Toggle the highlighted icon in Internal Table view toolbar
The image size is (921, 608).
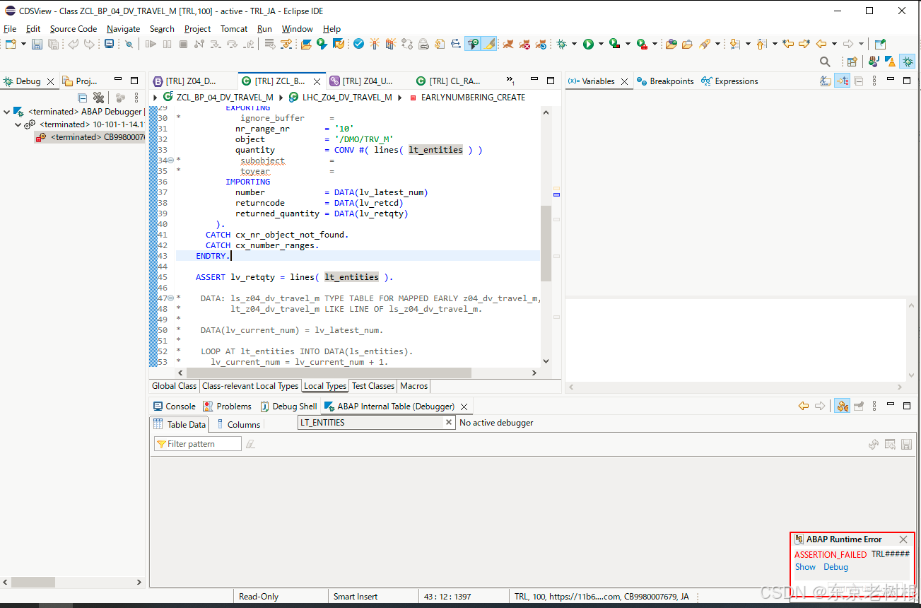click(x=842, y=406)
